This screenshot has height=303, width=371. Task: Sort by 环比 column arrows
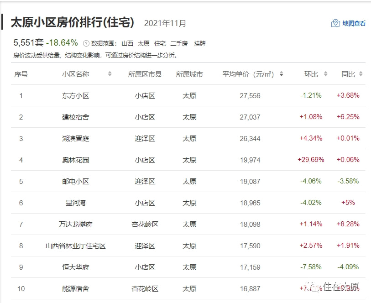pyautogui.click(x=325, y=74)
